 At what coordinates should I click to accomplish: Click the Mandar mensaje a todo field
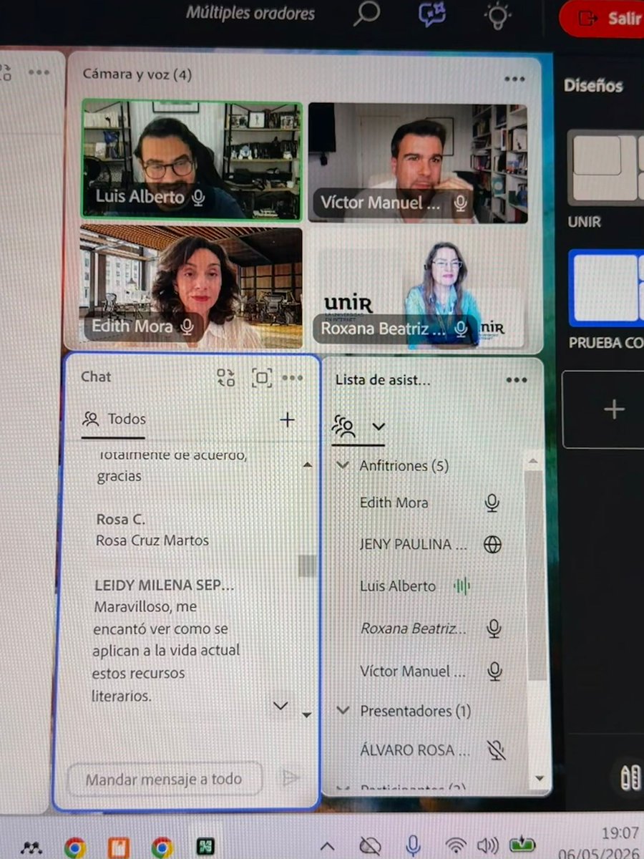(165, 779)
